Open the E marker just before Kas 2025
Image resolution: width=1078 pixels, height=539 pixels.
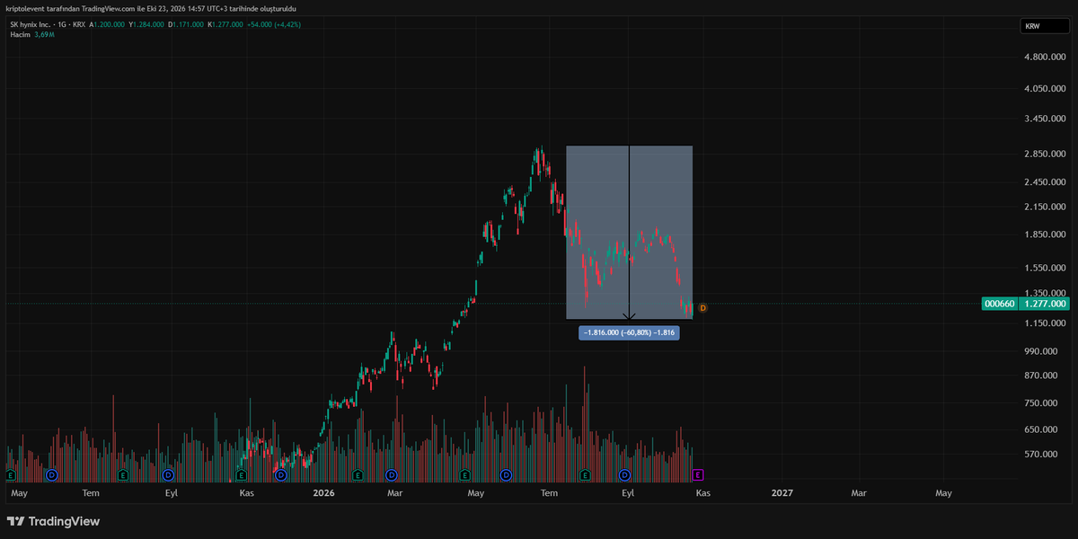[241, 474]
